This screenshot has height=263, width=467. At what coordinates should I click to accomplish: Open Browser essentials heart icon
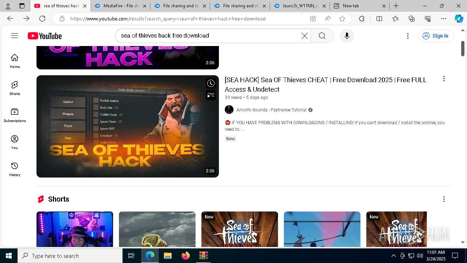coord(428,19)
